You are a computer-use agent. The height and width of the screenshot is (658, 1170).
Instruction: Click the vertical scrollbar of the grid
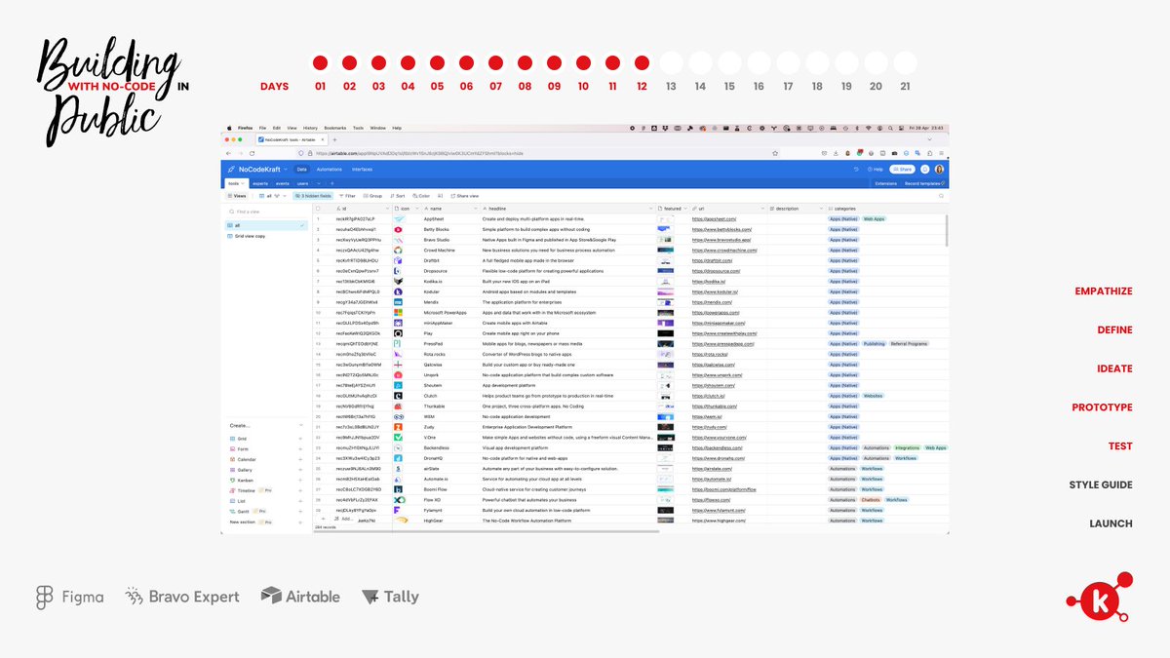tap(947, 229)
